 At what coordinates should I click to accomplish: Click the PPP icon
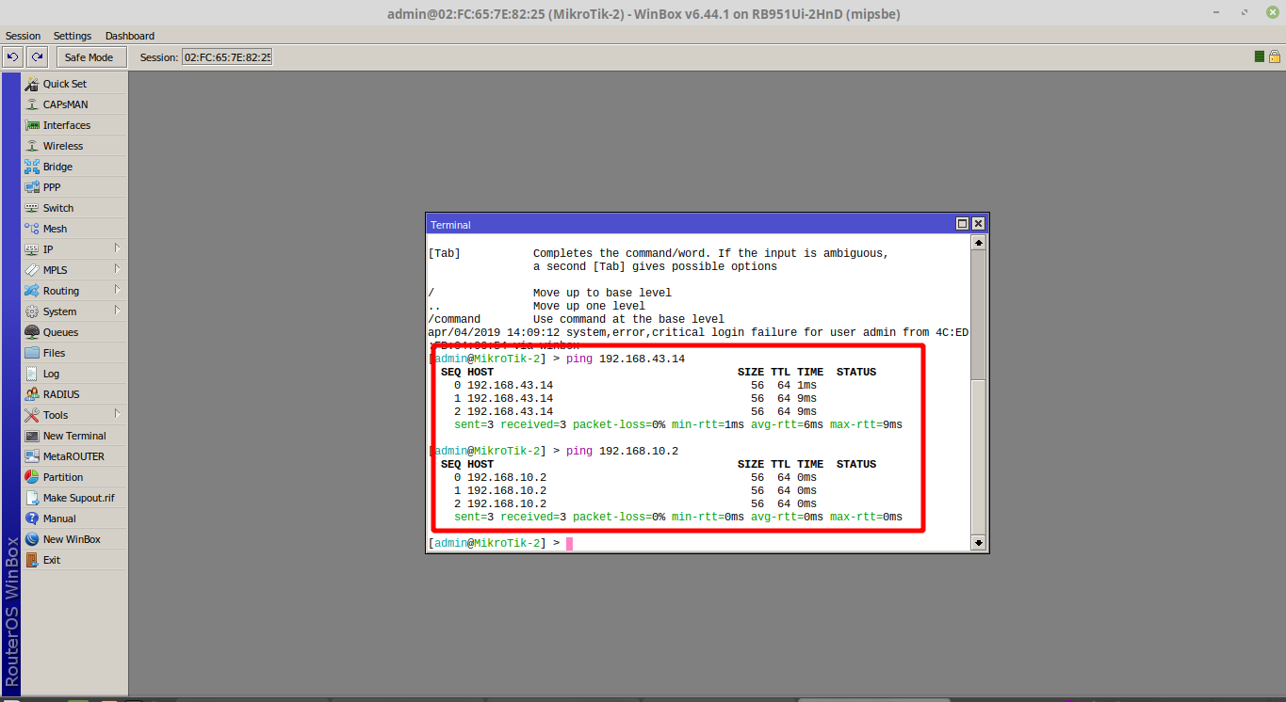tap(32, 187)
